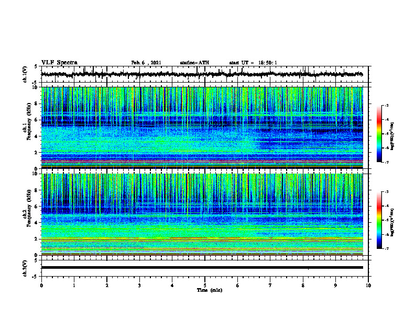Viewport: 415px width, 320px height.
Task: Click the time axis tick label "10"
Action: point(368,285)
